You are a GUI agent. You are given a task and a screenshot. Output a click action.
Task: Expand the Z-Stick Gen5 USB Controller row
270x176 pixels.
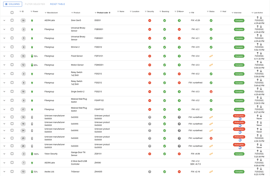(x=4, y=163)
